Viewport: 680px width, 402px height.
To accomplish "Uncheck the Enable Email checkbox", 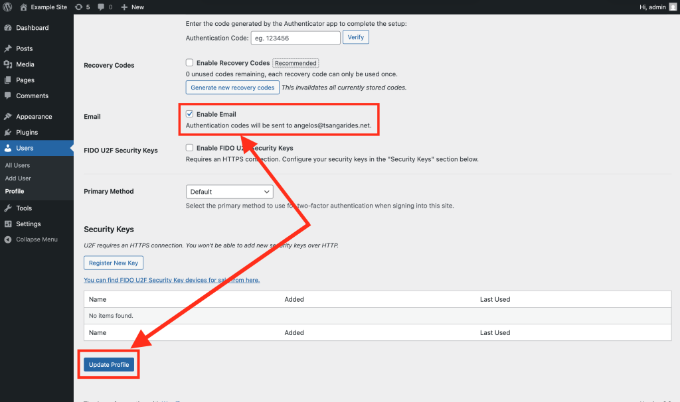I will 190,114.
